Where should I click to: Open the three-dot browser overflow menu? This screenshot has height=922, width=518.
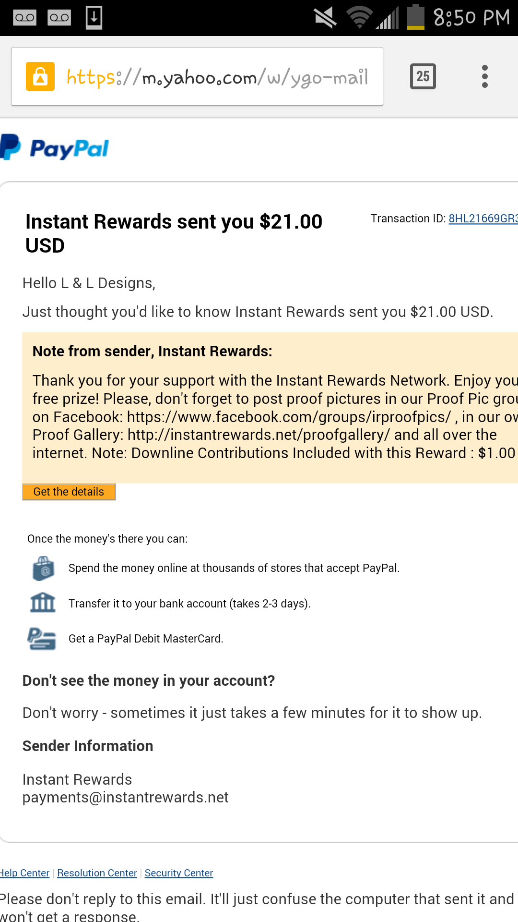(x=485, y=76)
